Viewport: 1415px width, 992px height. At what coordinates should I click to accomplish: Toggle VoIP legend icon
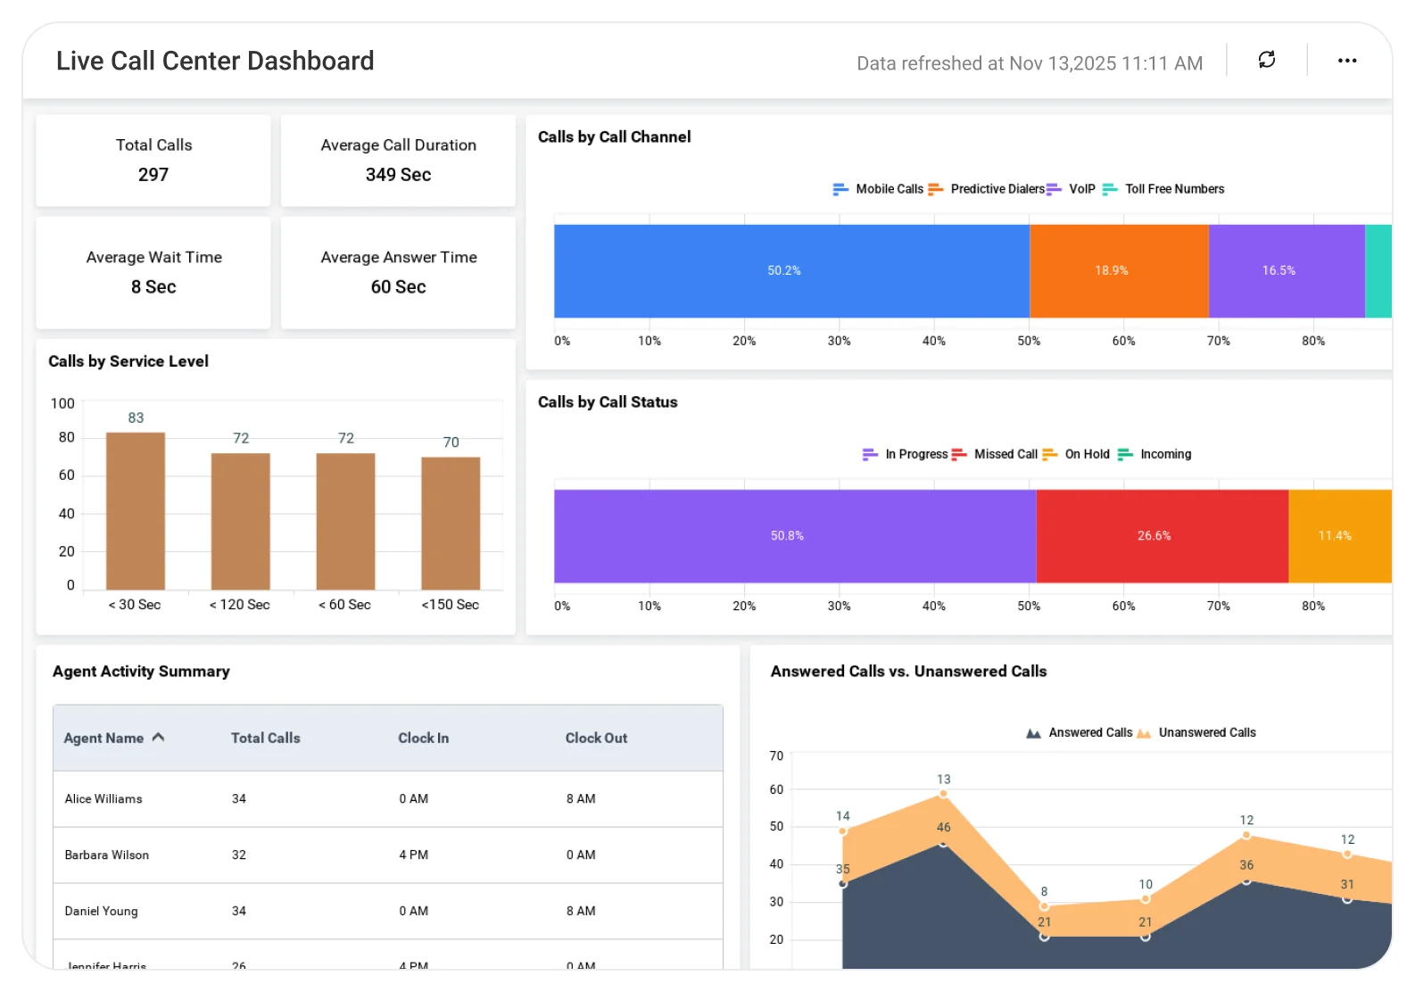(x=1054, y=189)
